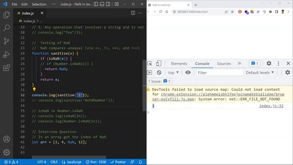Expand more DevTools tabs chevron
The height and width of the screenshot is (165, 293).
point(239,63)
